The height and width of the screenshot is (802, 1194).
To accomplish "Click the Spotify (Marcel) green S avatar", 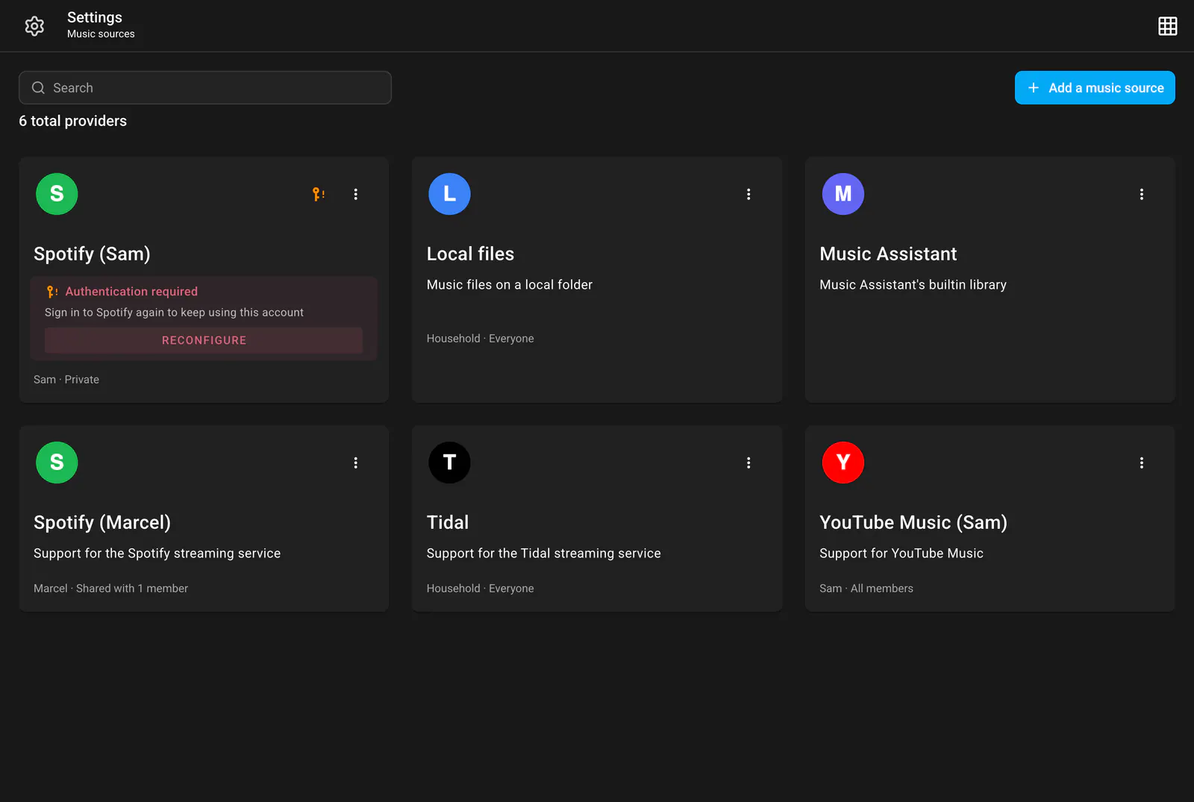I will (57, 463).
